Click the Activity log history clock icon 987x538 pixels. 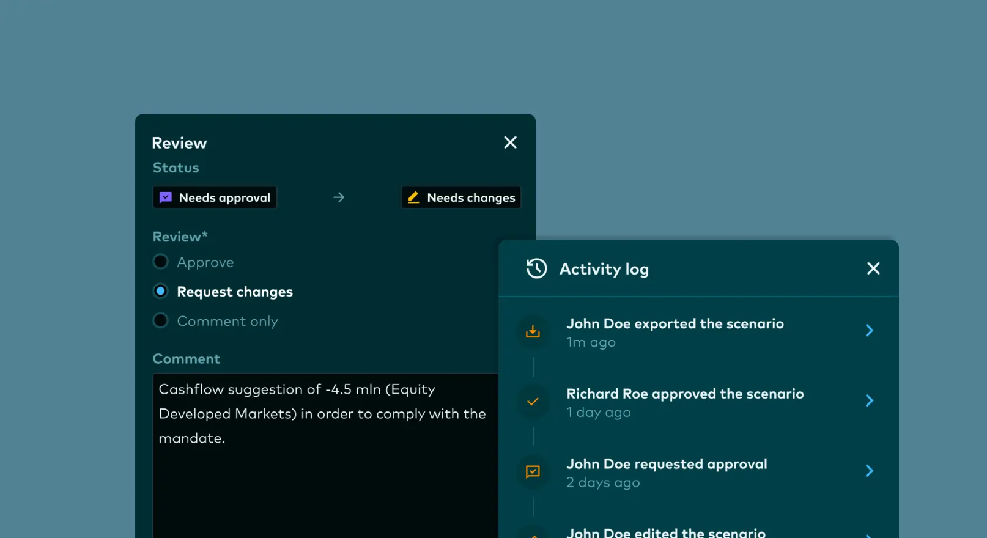[x=536, y=268]
